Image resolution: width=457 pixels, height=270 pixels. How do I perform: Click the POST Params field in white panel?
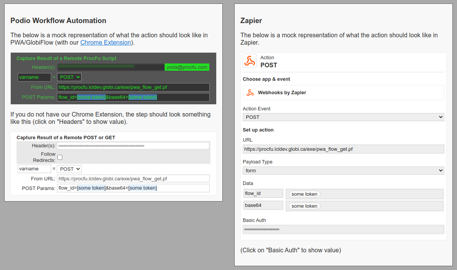(x=133, y=188)
